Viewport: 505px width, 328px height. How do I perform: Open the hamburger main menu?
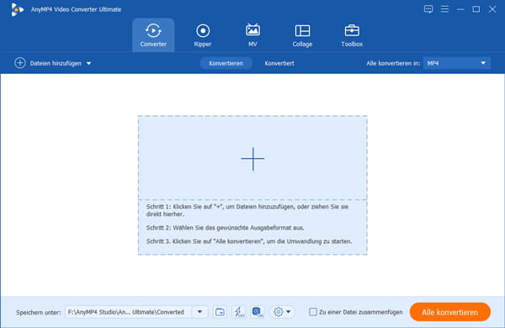tap(444, 9)
